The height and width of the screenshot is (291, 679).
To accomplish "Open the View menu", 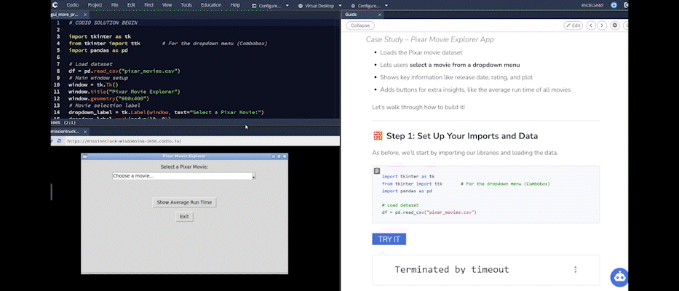I will (x=167, y=5).
